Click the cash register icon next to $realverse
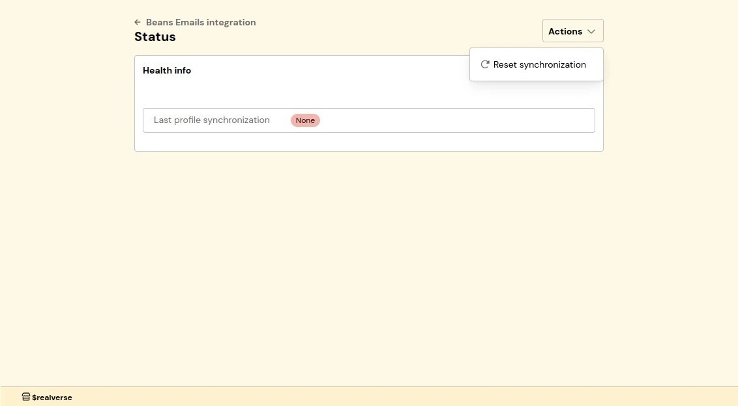738x406 pixels. [25, 396]
